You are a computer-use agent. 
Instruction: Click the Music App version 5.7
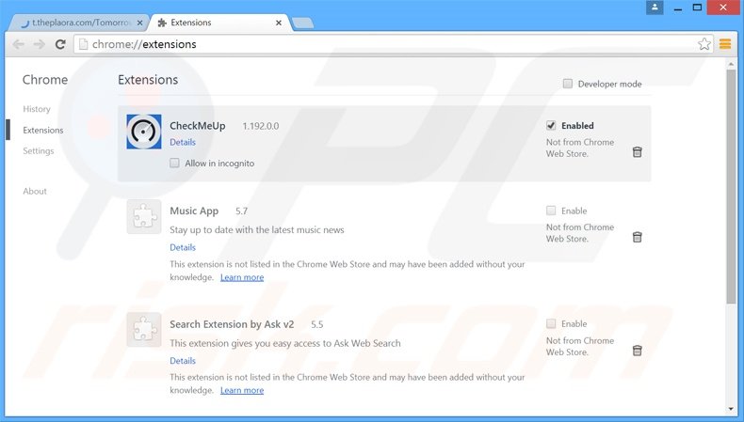click(x=241, y=211)
